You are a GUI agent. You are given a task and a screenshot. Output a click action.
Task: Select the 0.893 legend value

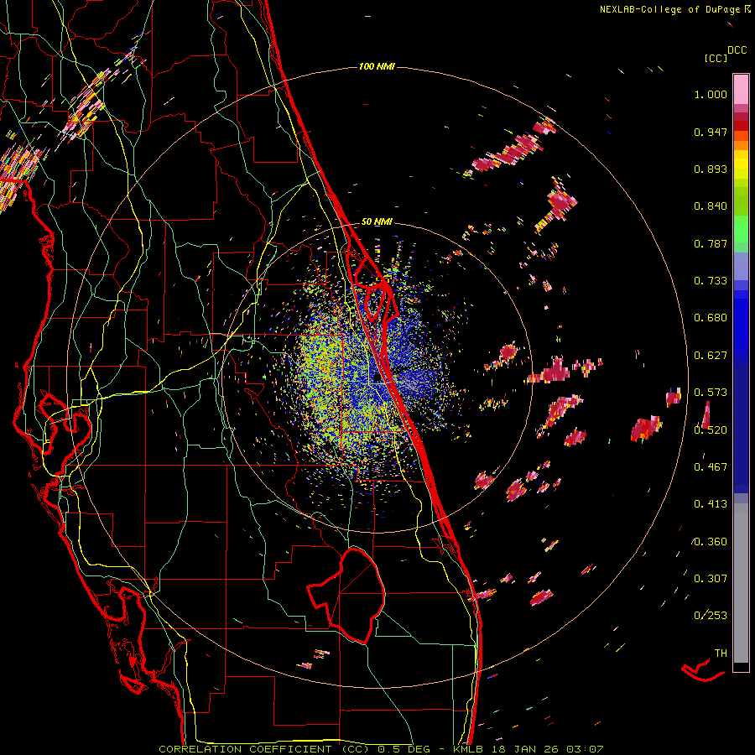pos(711,169)
